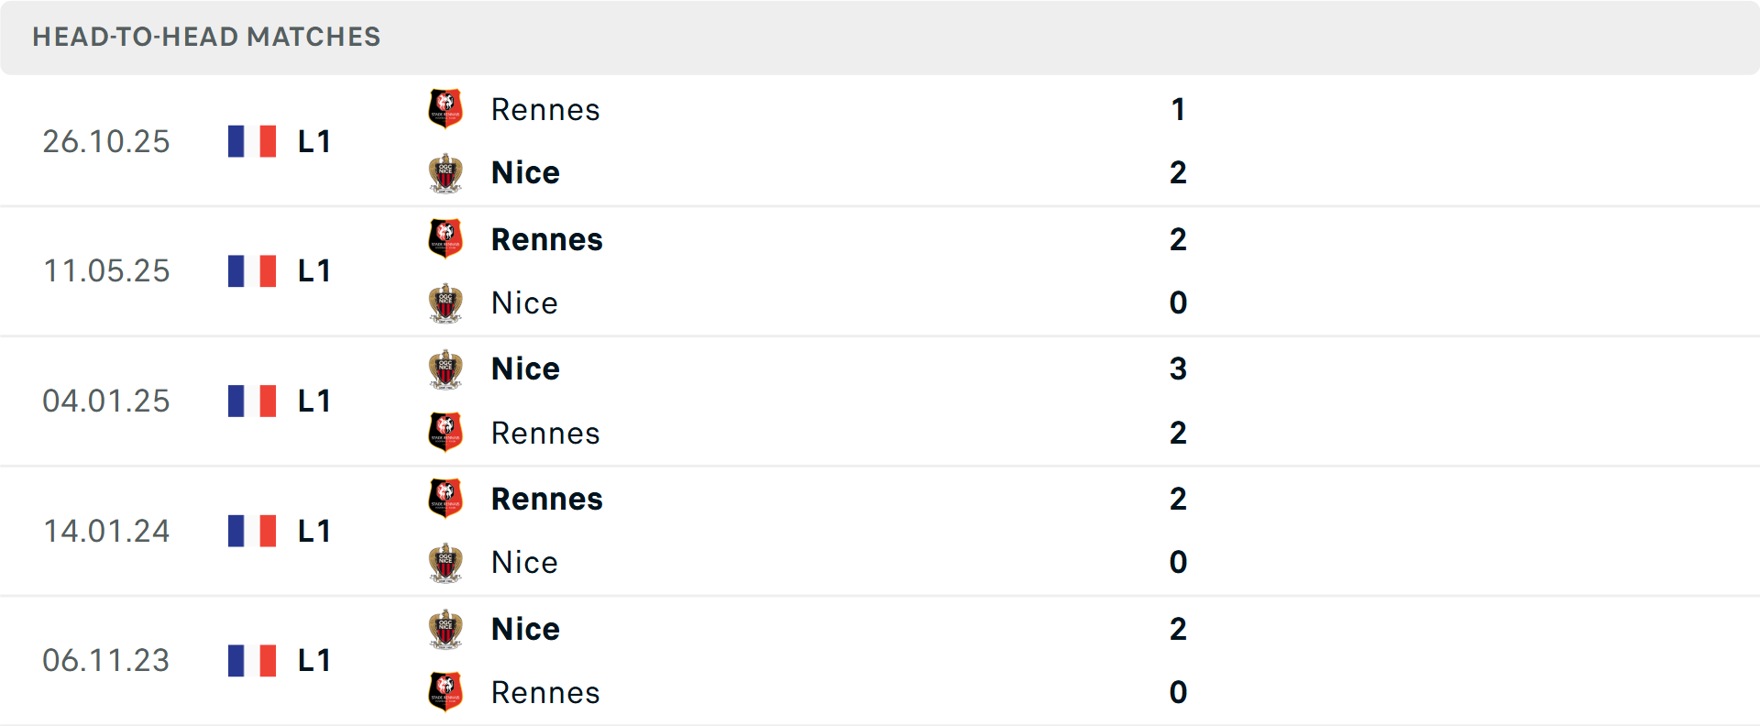
Task: Click Rennes score 0 in the 06.11.23 match
Action: coord(1178,692)
